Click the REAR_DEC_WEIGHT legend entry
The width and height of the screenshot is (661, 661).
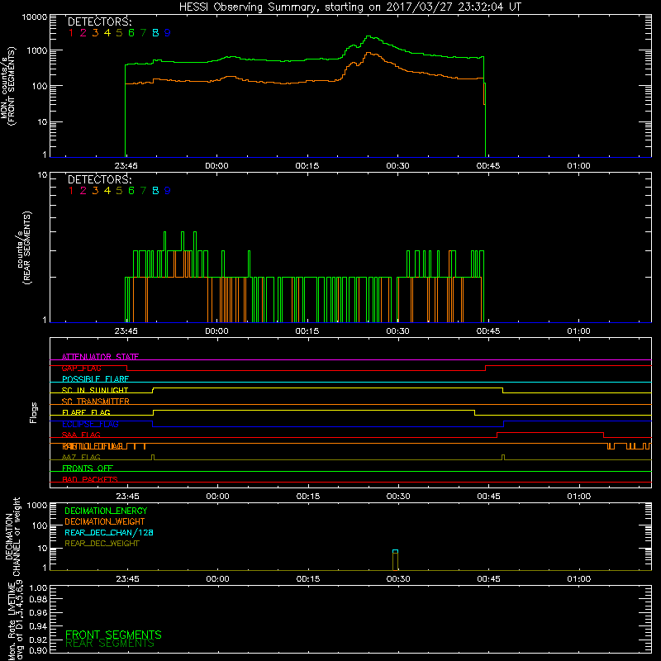pos(102,544)
